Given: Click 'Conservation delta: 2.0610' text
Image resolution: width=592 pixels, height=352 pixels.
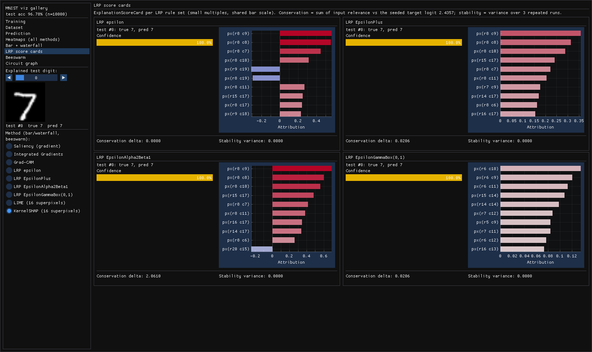Looking at the screenshot, I should click(x=129, y=276).
